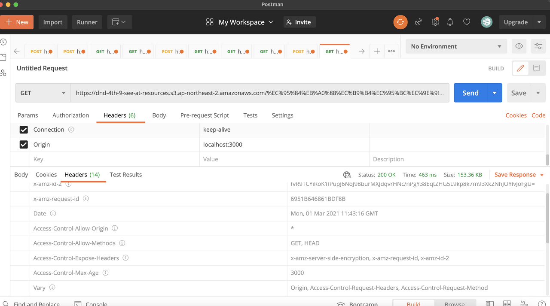Click the empty header Key field

(114, 159)
